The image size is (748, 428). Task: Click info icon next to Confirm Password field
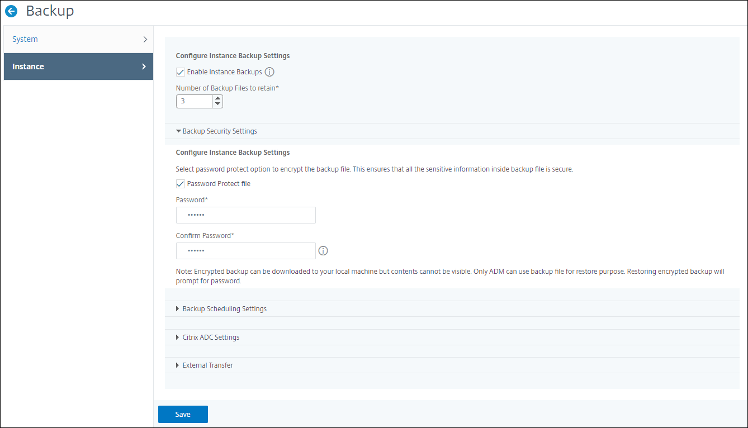pyautogui.click(x=323, y=251)
